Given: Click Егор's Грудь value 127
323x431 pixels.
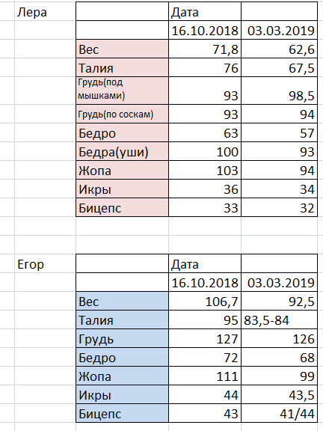Looking at the screenshot, I should coord(205,339).
